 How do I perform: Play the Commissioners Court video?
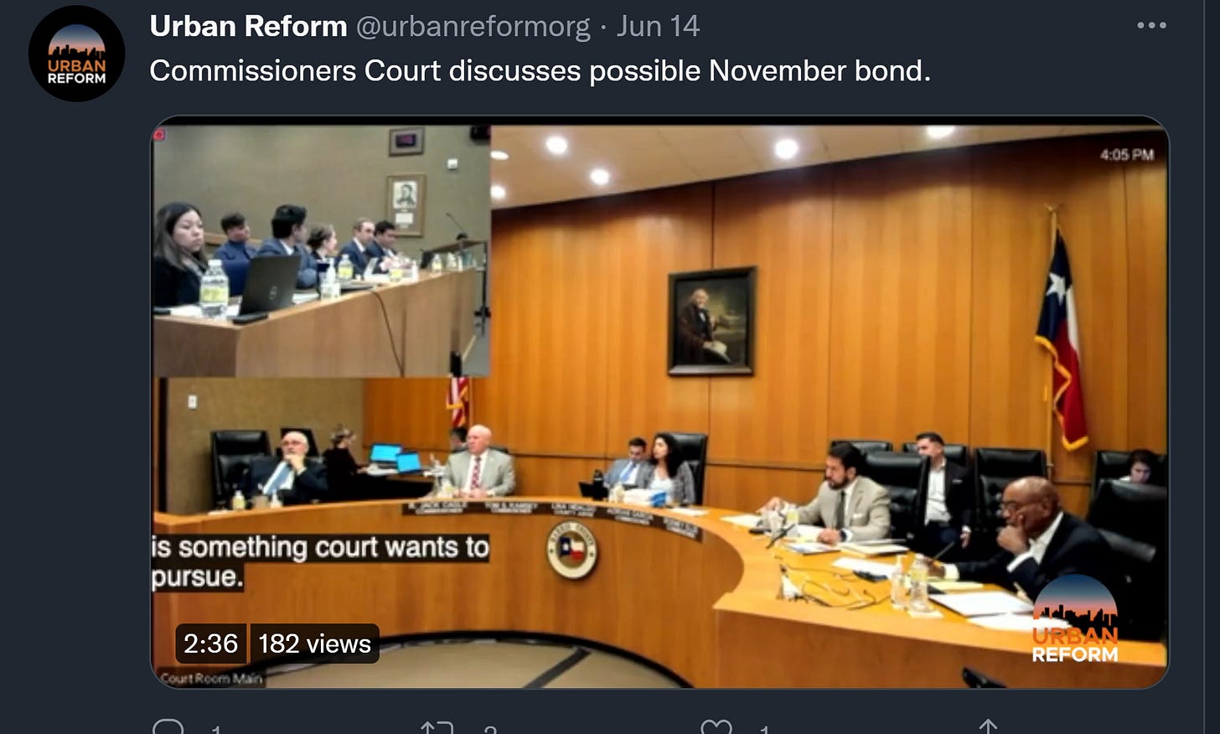(659, 402)
